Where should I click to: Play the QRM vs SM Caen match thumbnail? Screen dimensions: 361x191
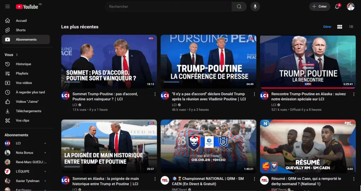(x=208, y=146)
